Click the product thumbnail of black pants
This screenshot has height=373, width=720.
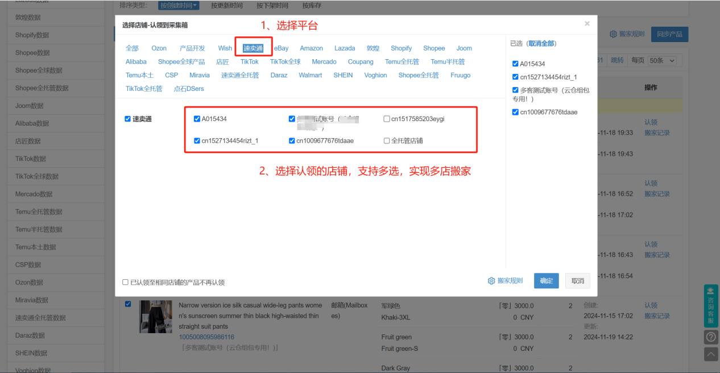point(156,317)
